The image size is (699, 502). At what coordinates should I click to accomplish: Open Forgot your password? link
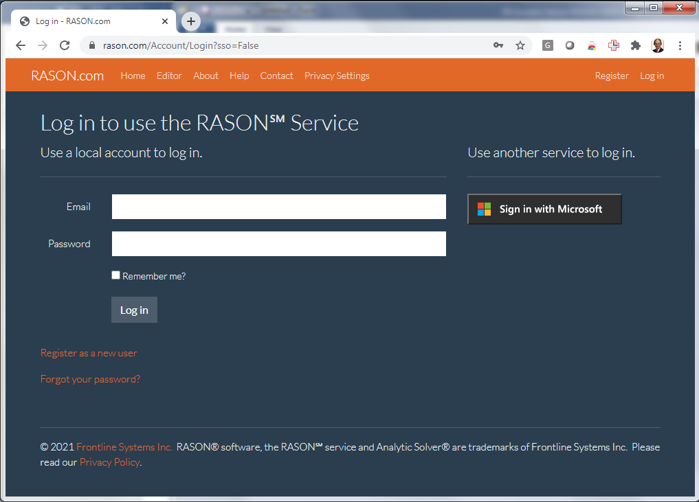[90, 379]
